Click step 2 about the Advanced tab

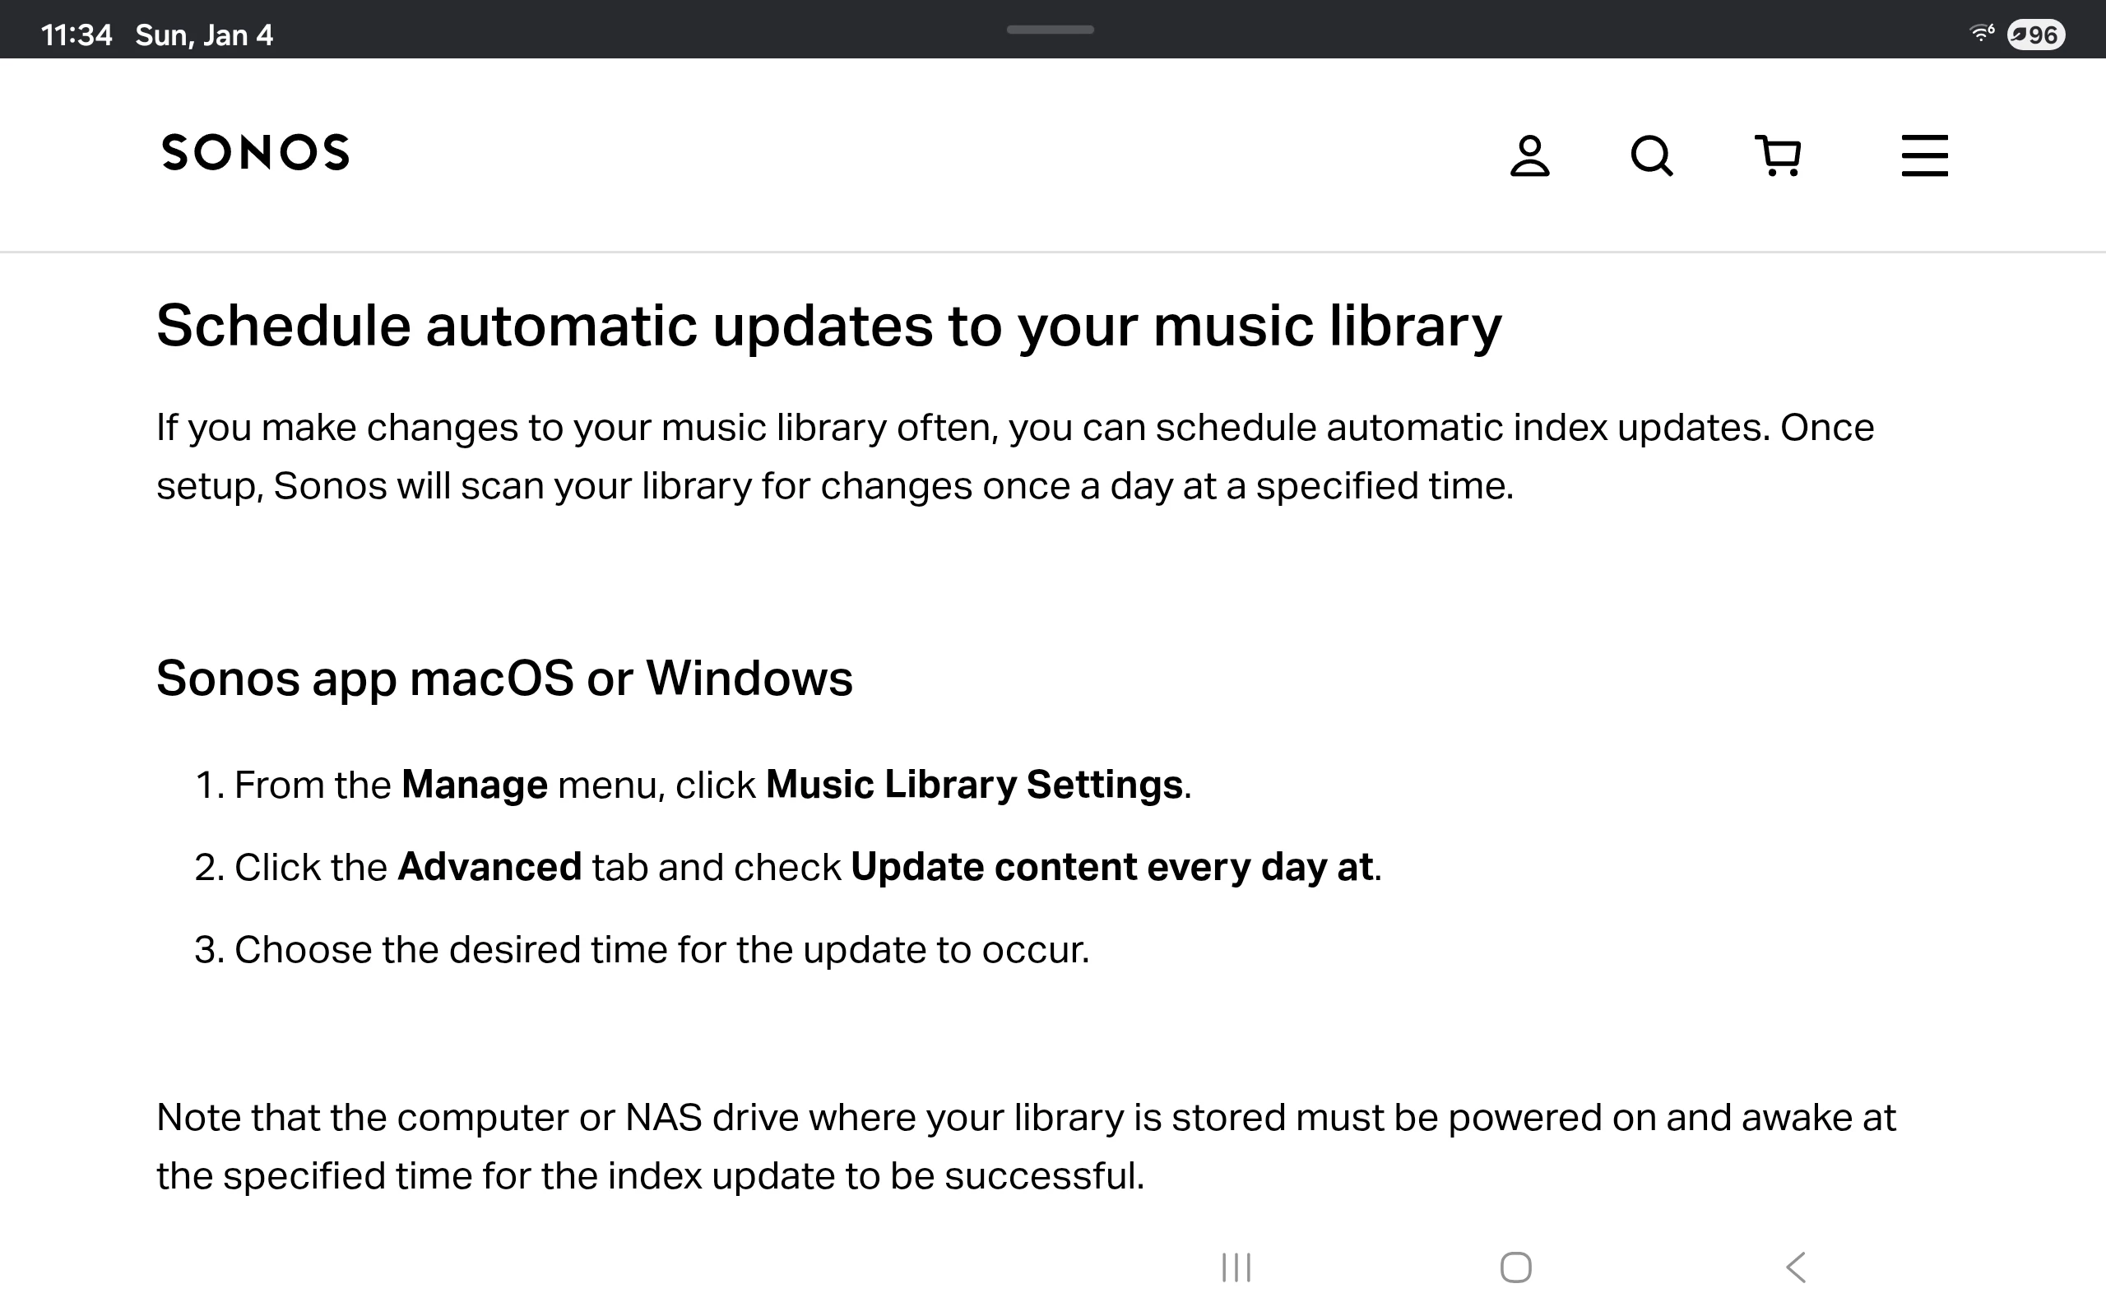[787, 867]
